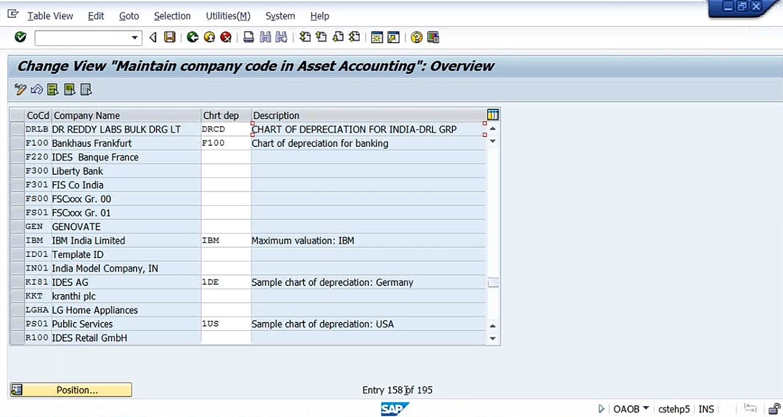
Task: Open the Selection menu
Action: [172, 16]
